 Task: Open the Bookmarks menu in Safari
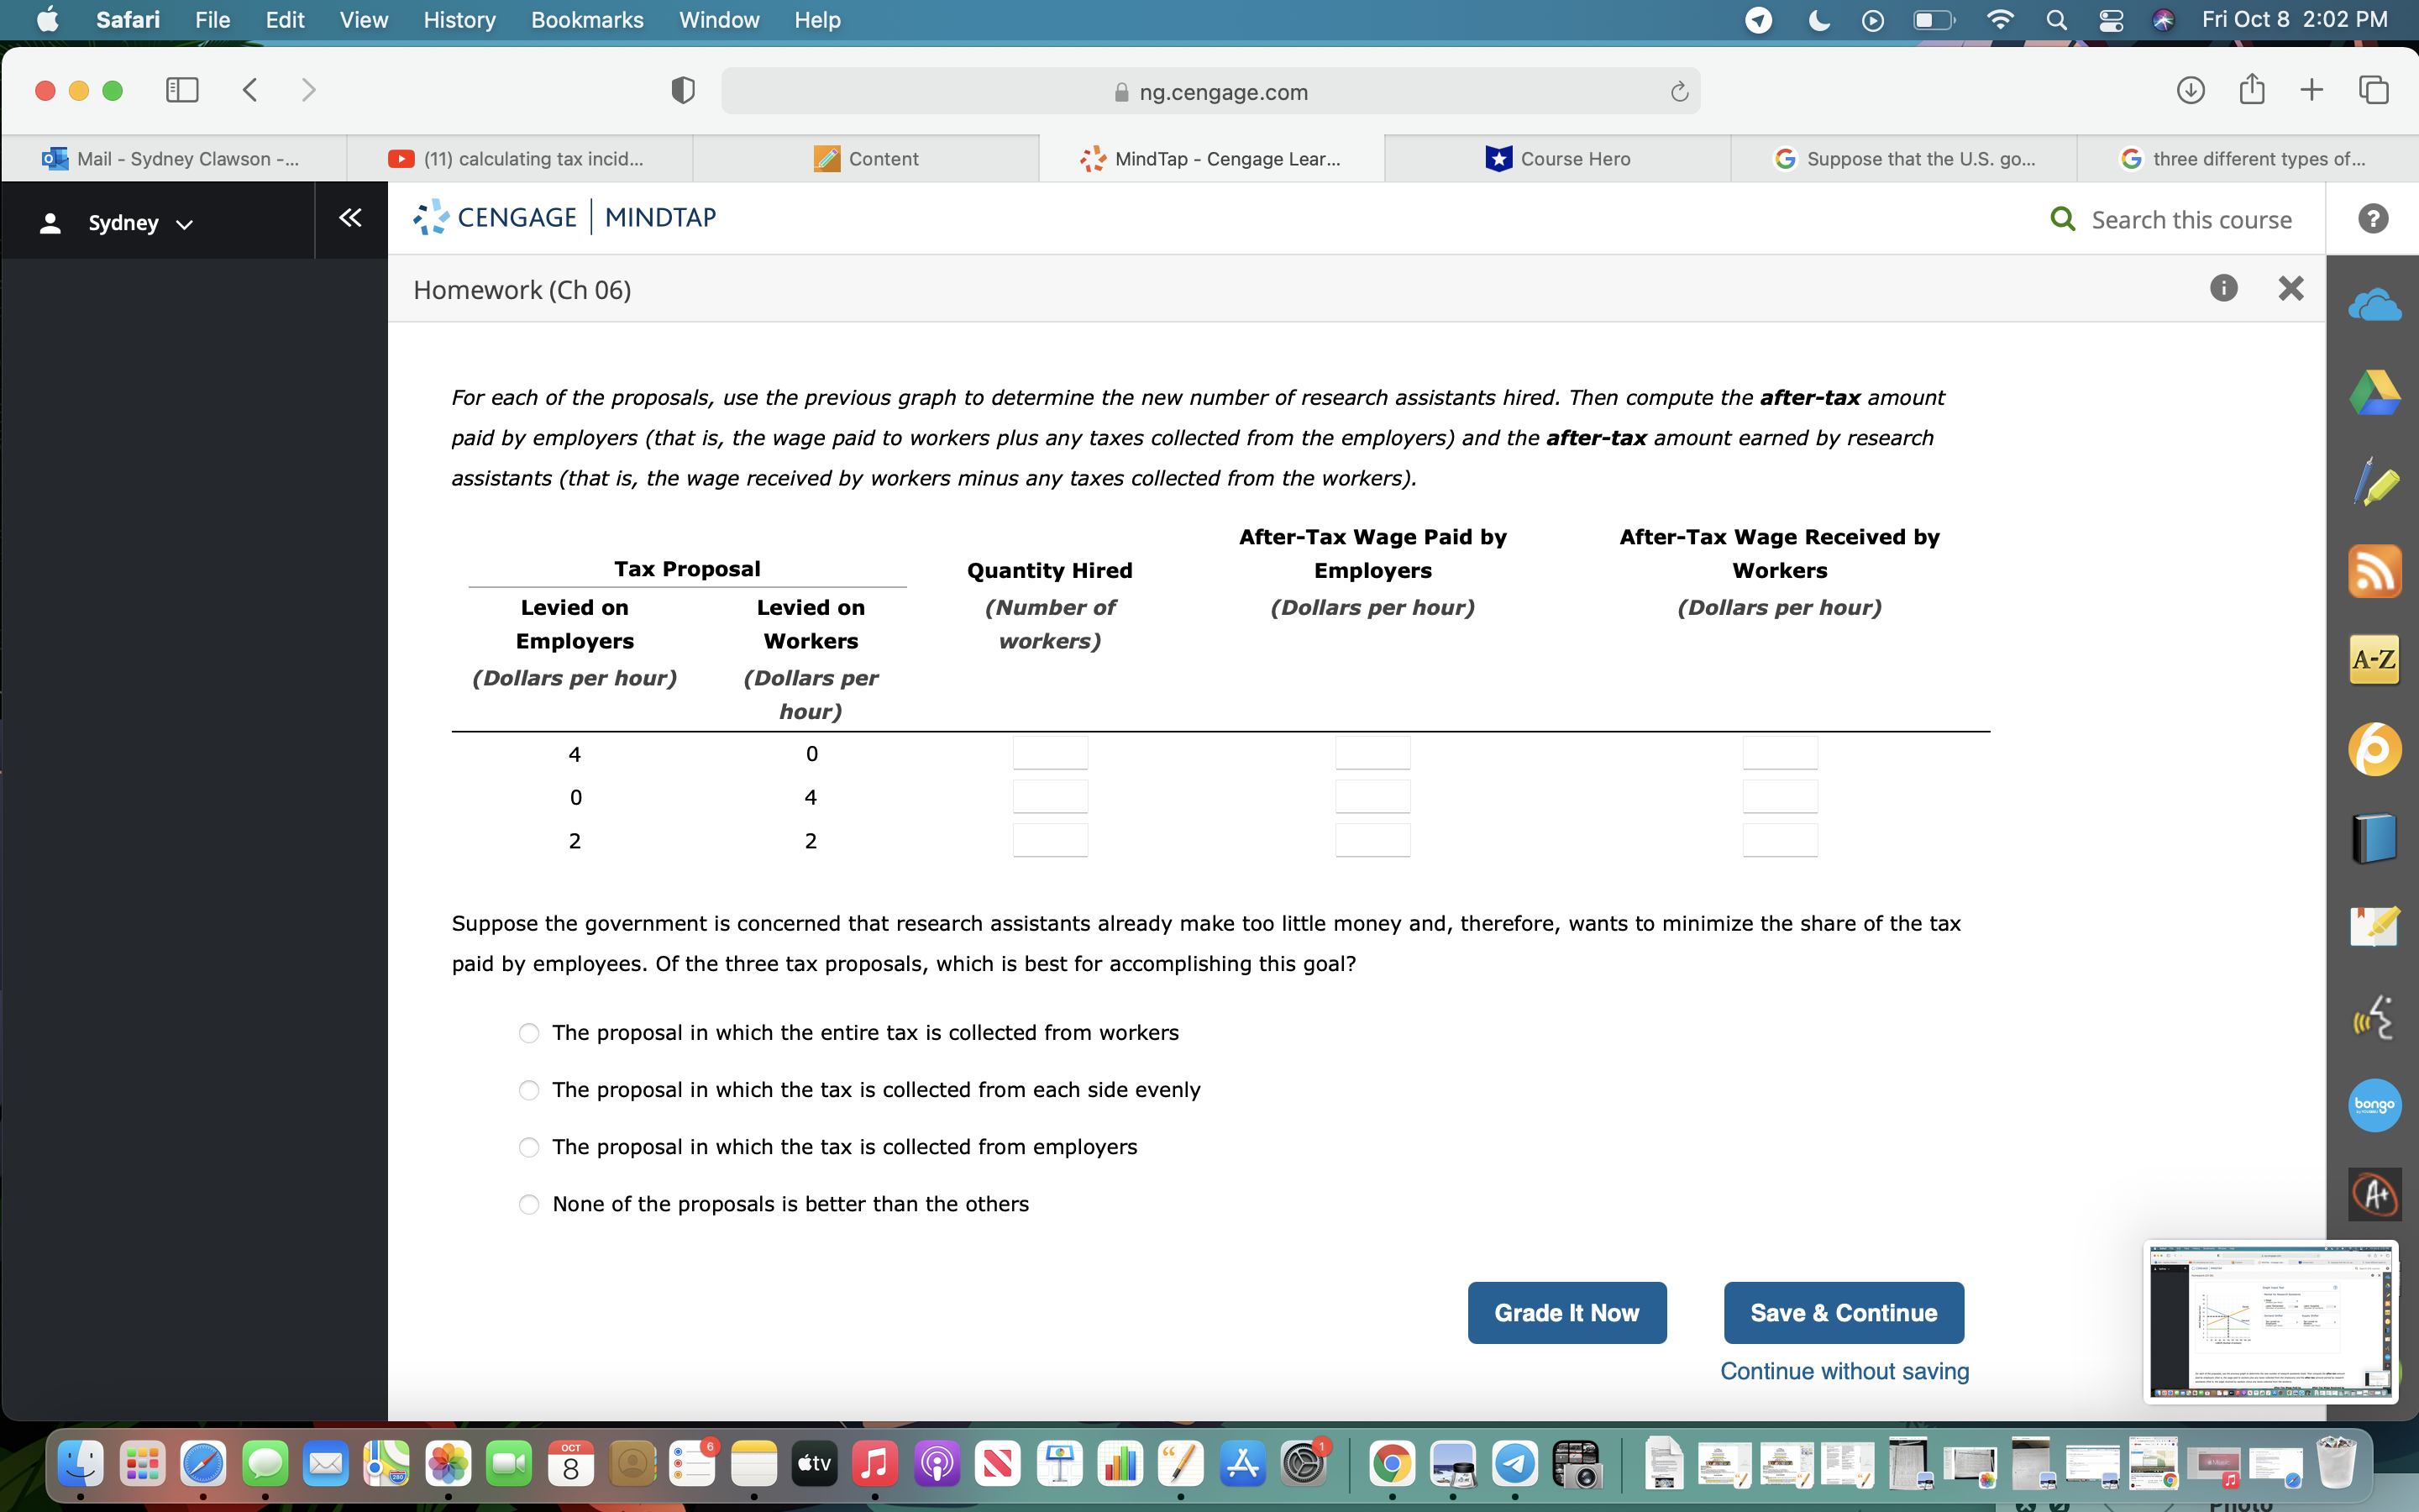pos(587,20)
